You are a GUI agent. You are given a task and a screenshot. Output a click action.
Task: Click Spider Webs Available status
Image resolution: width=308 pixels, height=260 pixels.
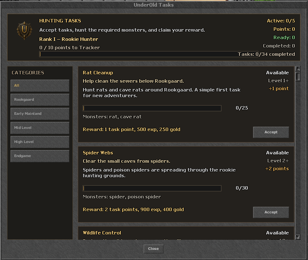tap(277, 153)
